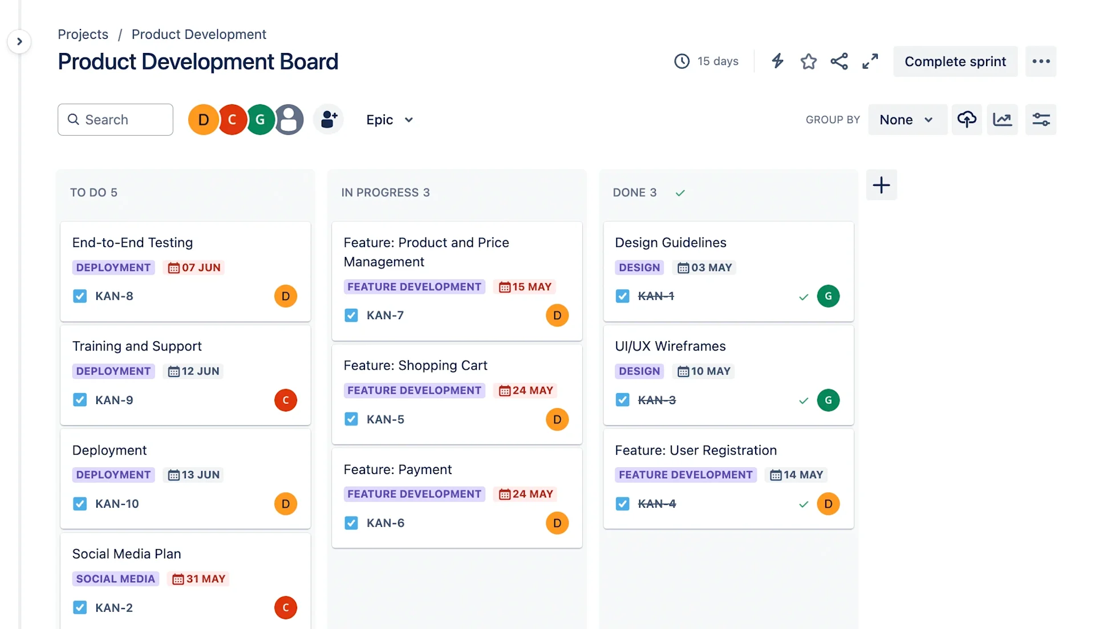Expand the sidebar with the arrow button
The height and width of the screenshot is (629, 1095).
[19, 42]
